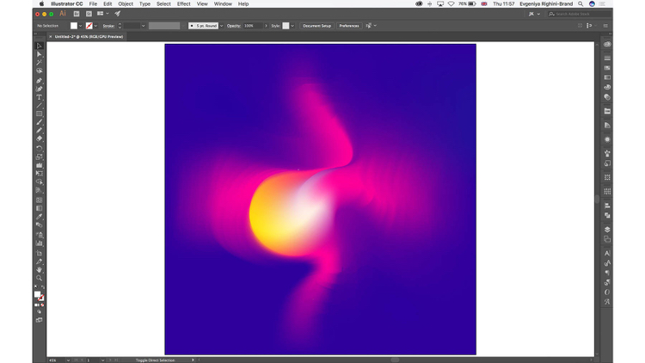Screen dimensions: 645x363
Task: Select the Magic Wand tool
Action: point(39,63)
